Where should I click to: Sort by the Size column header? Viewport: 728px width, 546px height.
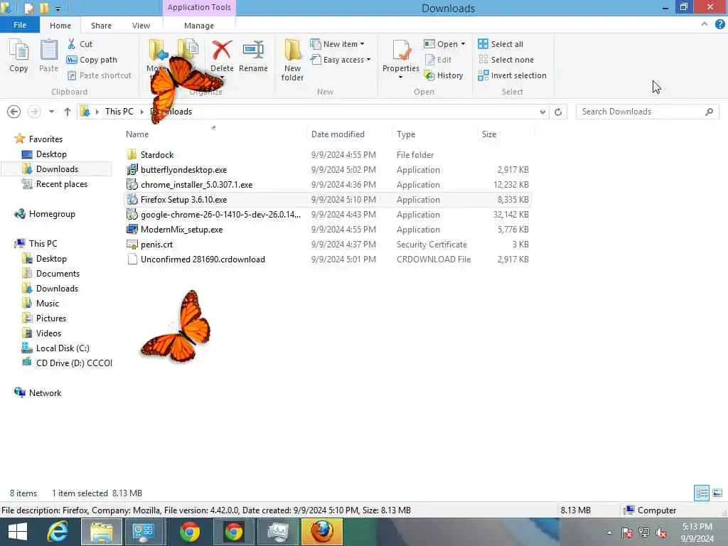pyautogui.click(x=505, y=134)
